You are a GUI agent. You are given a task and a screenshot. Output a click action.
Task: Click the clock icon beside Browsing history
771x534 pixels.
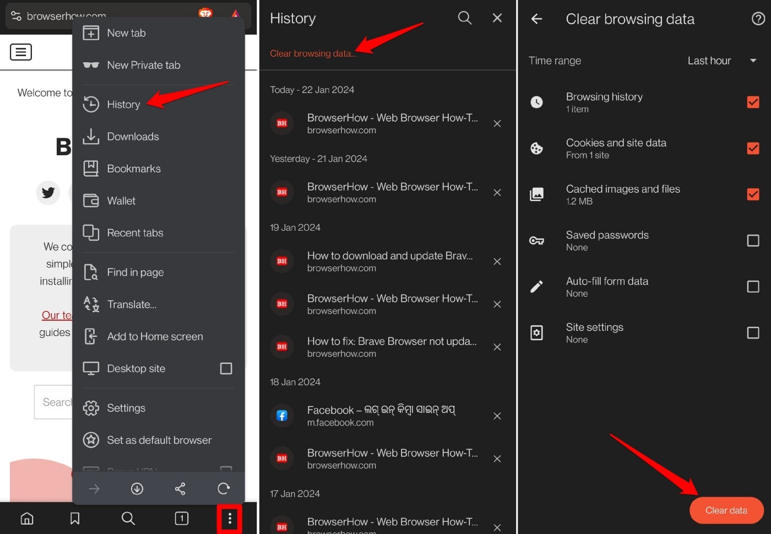coord(536,102)
